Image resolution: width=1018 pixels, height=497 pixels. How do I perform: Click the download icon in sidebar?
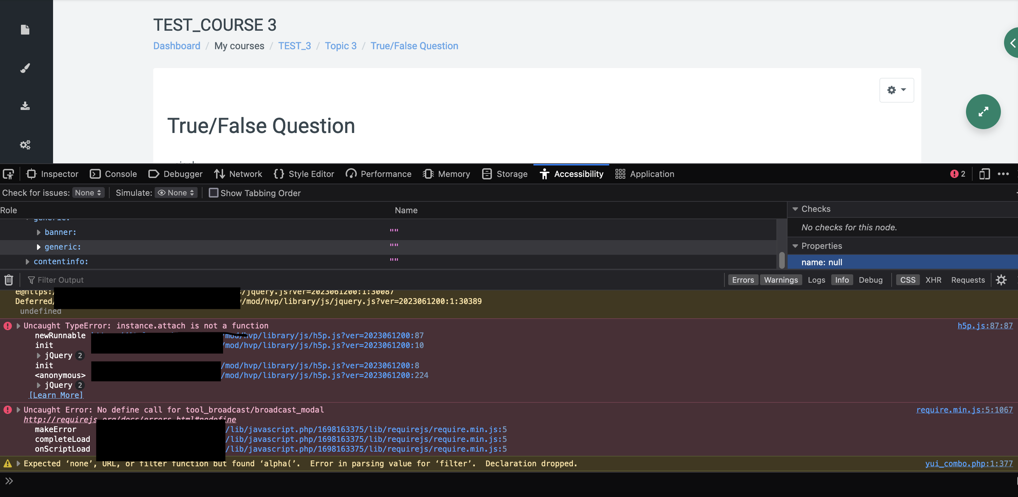click(25, 106)
